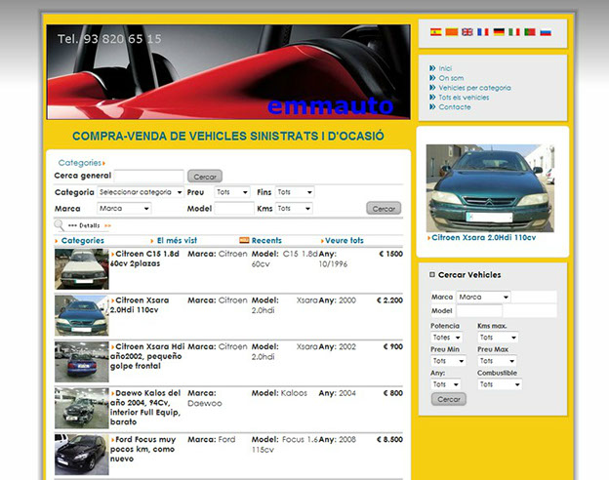Open 'Vehicles per categoria' menu item
This screenshot has height=480, width=609.
[x=474, y=88]
